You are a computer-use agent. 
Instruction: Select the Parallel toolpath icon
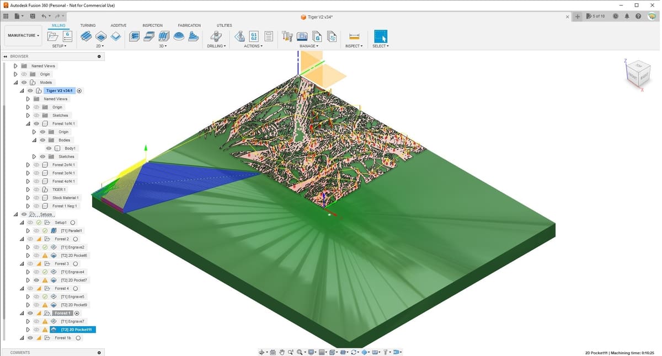tap(164, 36)
